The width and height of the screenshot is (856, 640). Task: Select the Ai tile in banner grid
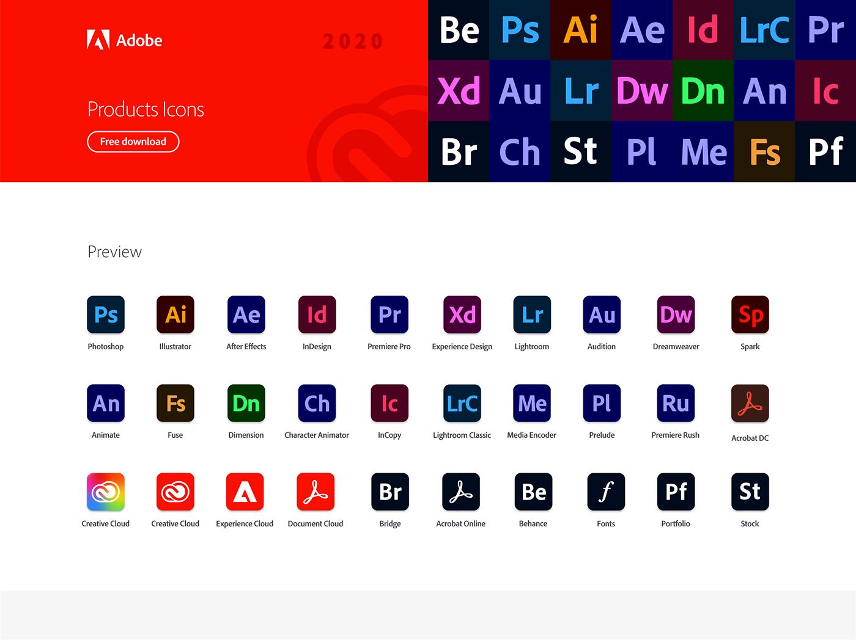click(x=581, y=30)
